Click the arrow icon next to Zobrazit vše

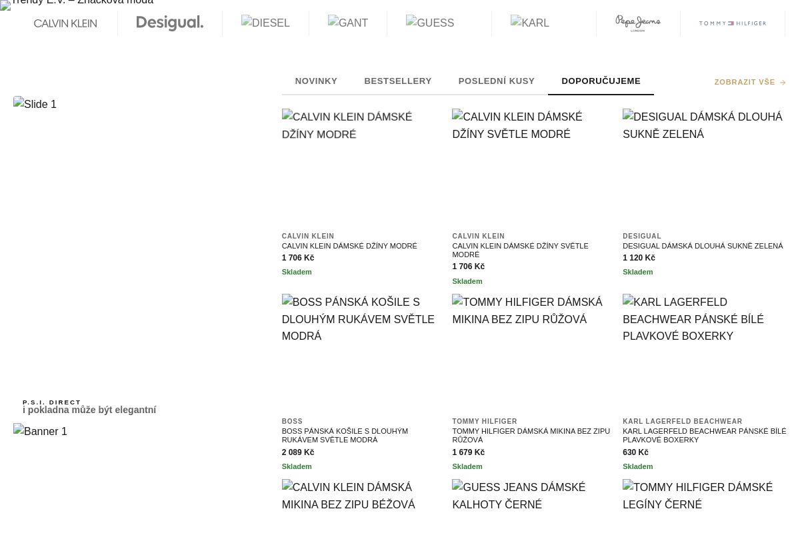783,83
